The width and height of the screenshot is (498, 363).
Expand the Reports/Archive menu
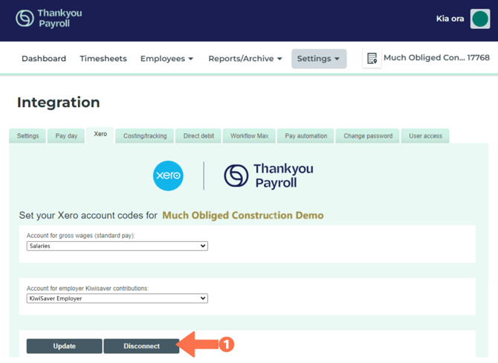(245, 59)
